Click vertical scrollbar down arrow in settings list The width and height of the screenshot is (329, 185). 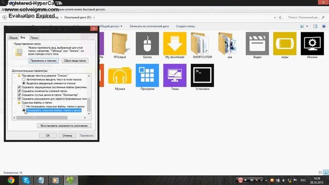[x=89, y=114]
